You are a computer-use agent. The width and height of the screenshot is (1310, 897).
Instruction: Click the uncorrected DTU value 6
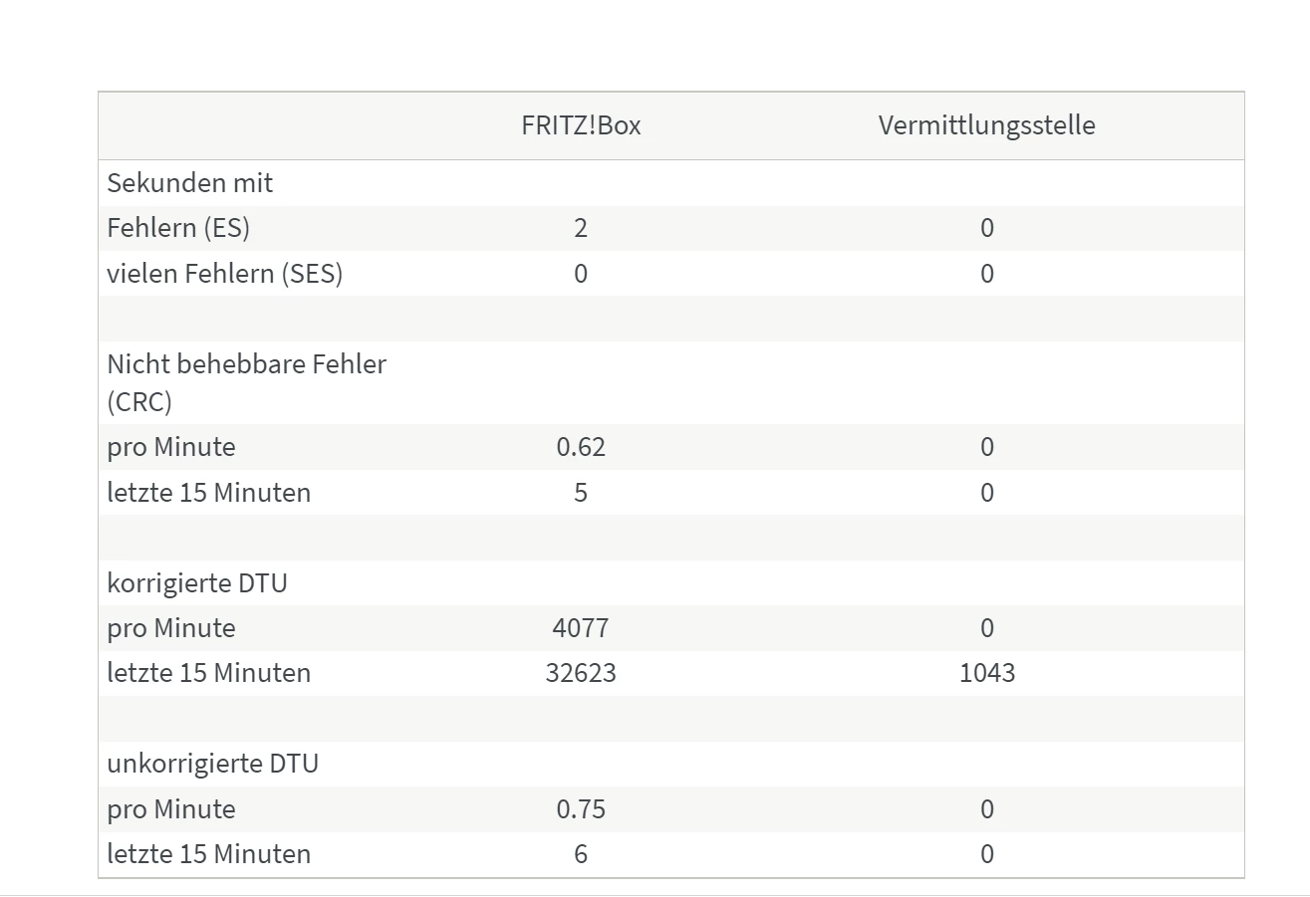click(581, 854)
